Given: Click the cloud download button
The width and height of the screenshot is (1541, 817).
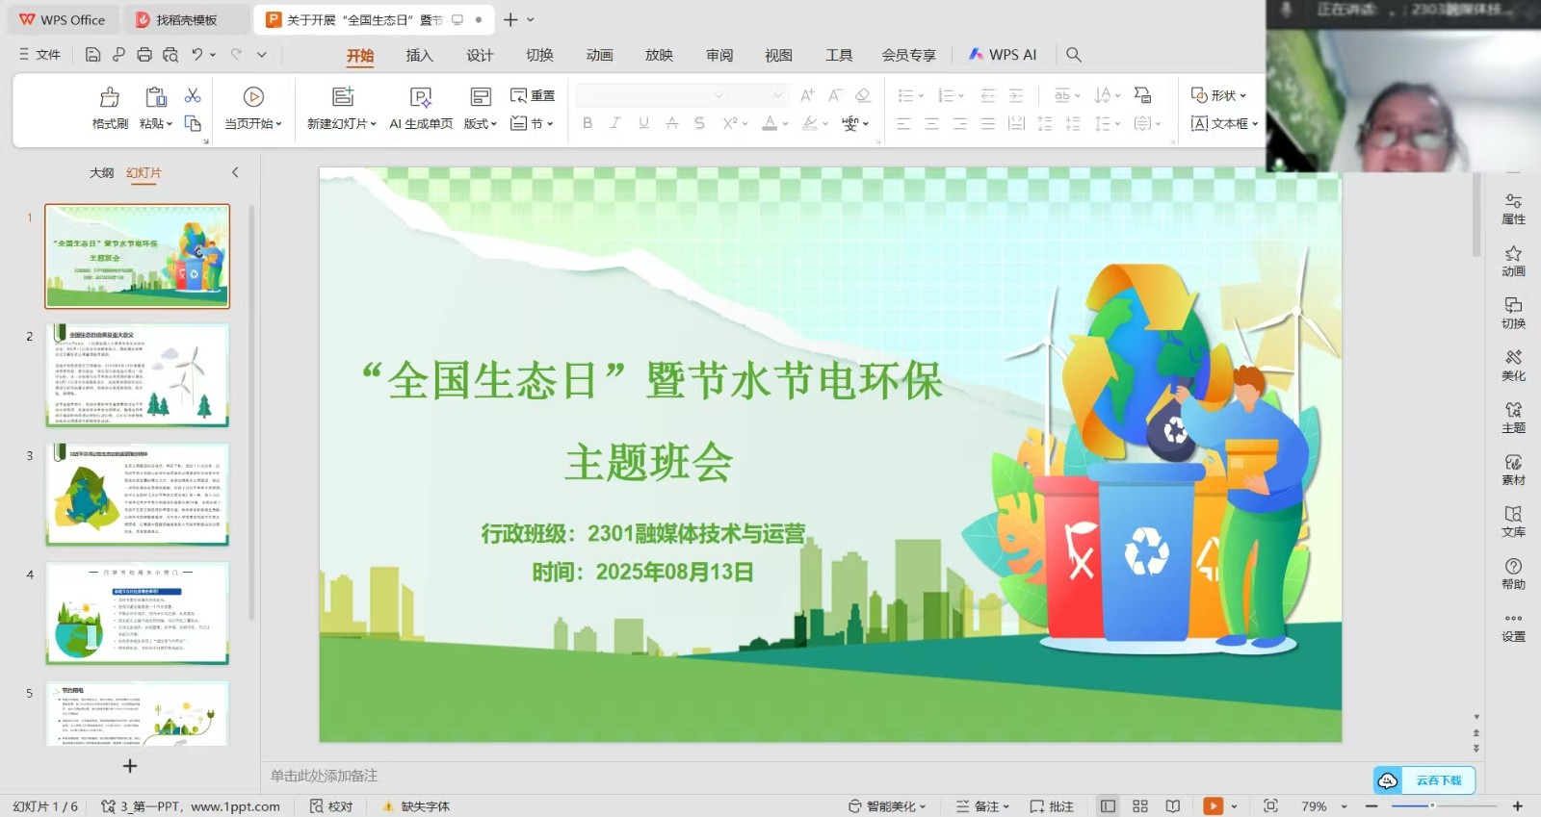Looking at the screenshot, I should (1424, 780).
